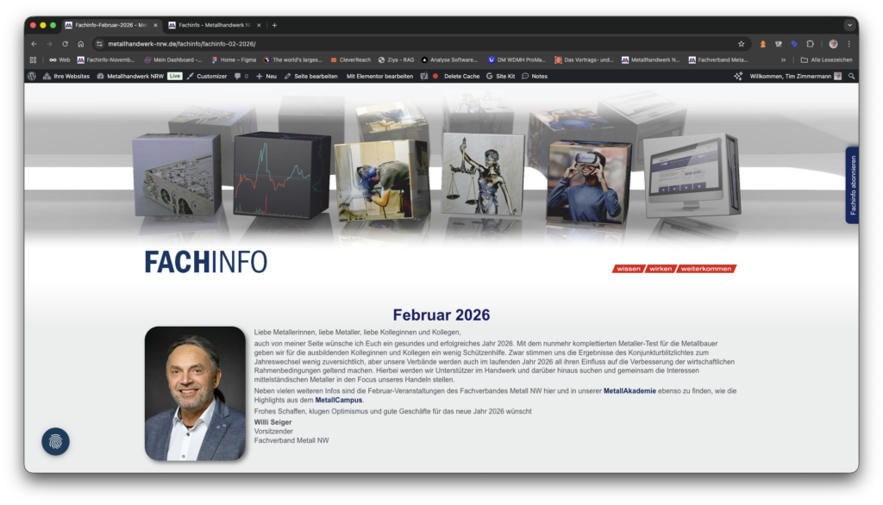Select the Lady Justice statue cube image
883x505 pixels.
pyautogui.click(x=482, y=173)
